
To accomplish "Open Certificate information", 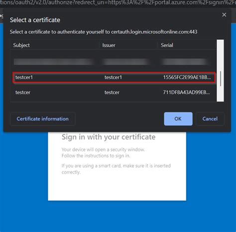I will point(43,119).
